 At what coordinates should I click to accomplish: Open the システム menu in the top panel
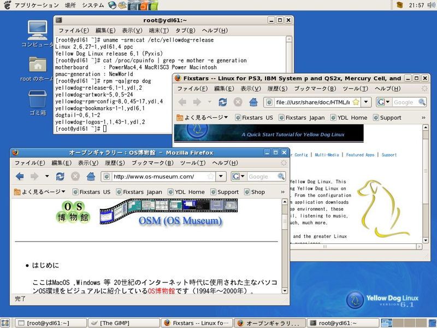pos(93,5)
